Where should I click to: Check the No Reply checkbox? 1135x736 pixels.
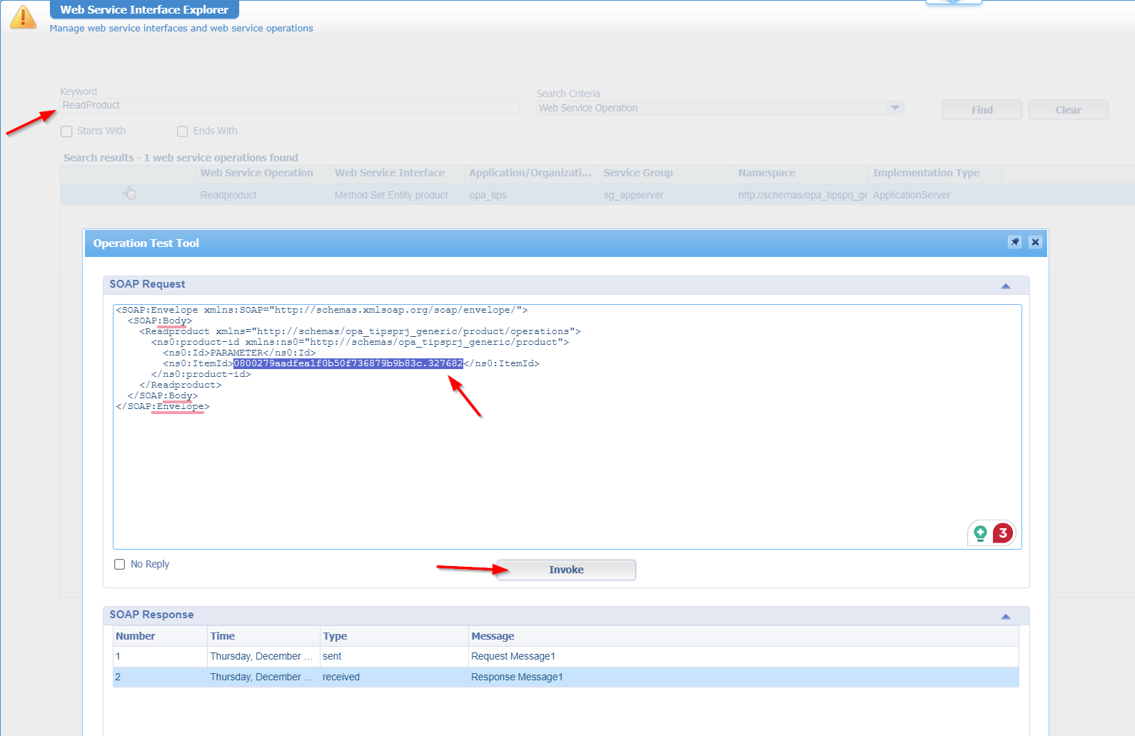click(120, 565)
